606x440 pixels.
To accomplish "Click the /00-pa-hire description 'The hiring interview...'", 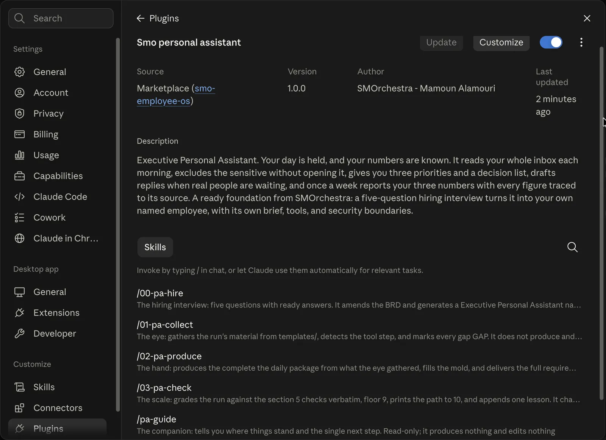I will click(x=359, y=305).
